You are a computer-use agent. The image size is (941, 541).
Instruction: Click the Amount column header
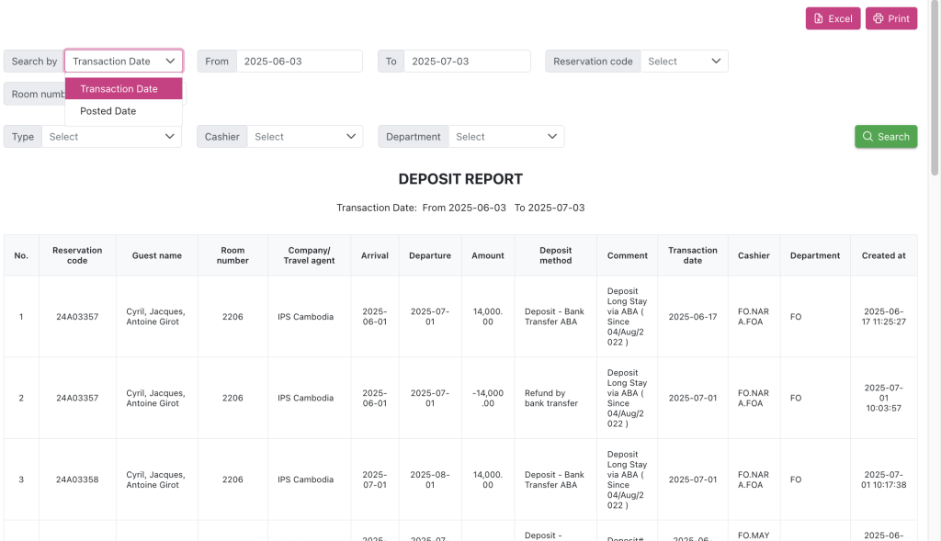487,255
